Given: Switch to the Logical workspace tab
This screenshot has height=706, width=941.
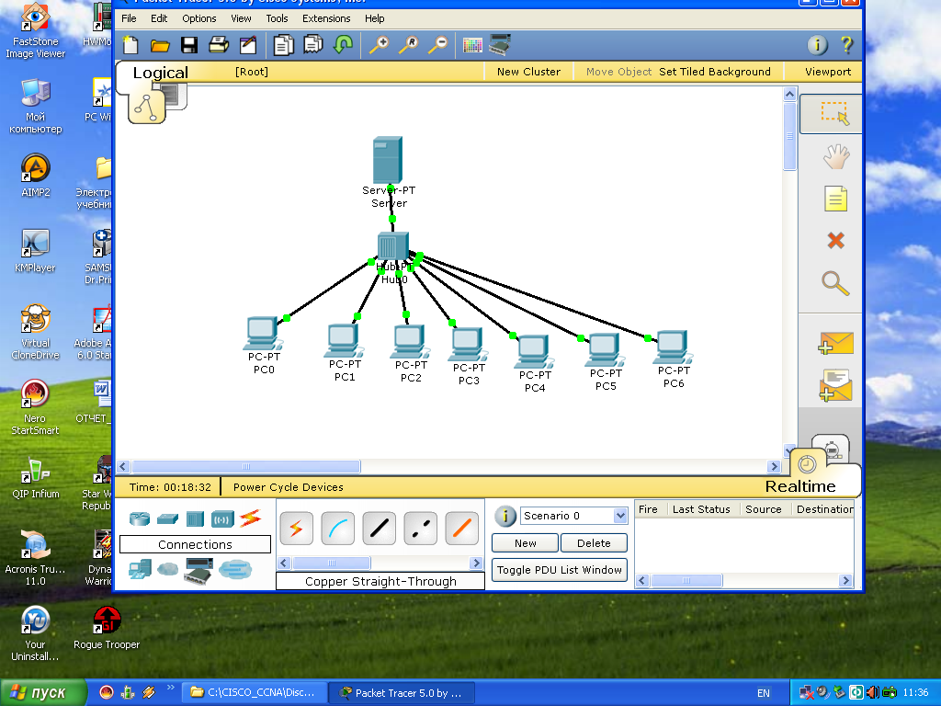Looking at the screenshot, I should (160, 73).
